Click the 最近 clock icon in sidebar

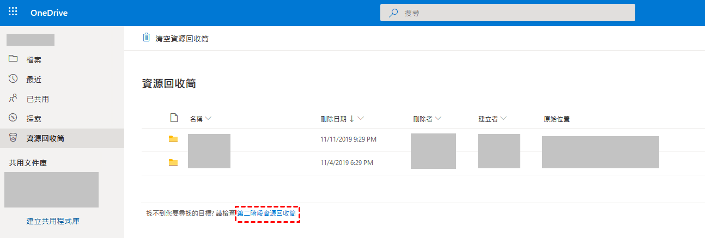14,79
